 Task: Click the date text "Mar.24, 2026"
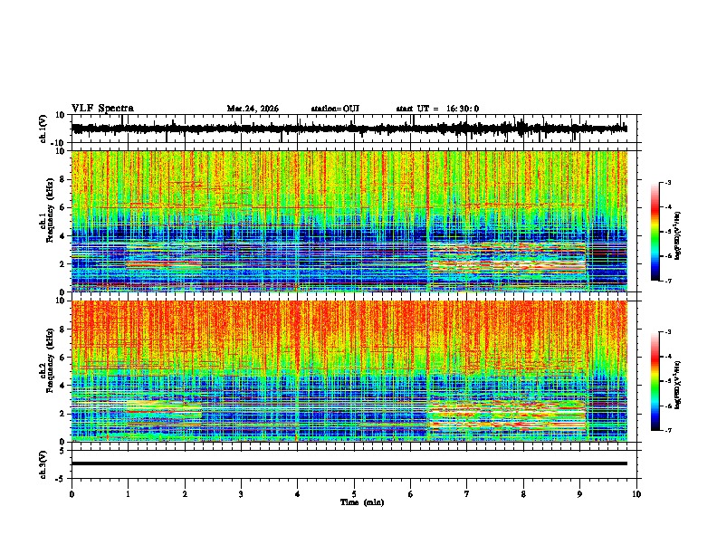point(253,109)
